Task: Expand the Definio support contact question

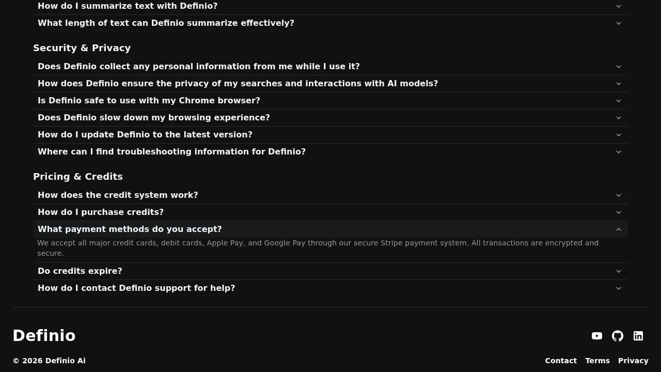Action: pos(330,288)
